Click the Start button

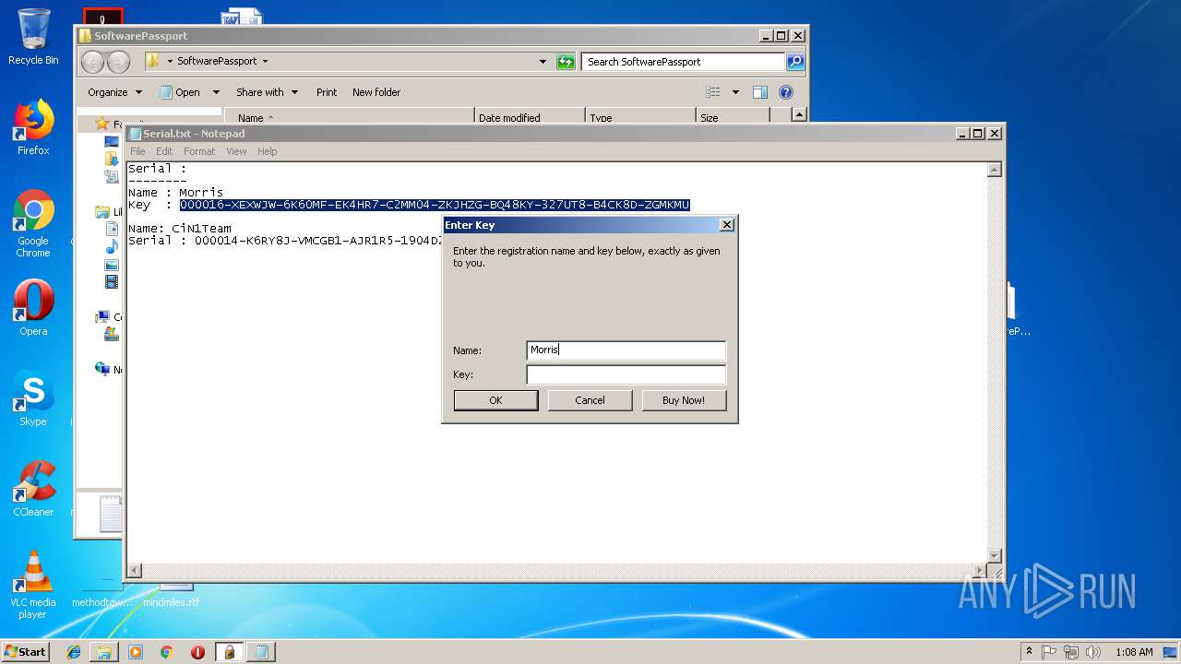pos(25,651)
